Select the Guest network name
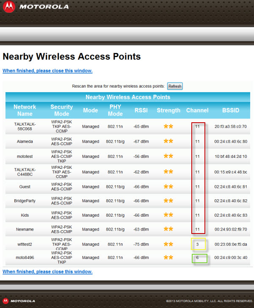The image size is (254, 308). coord(25,186)
